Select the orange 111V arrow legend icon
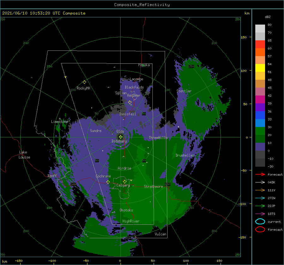 (260, 190)
